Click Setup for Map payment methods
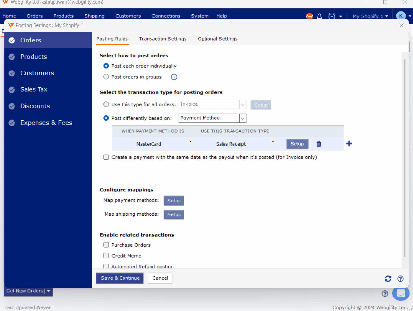 [174, 201]
